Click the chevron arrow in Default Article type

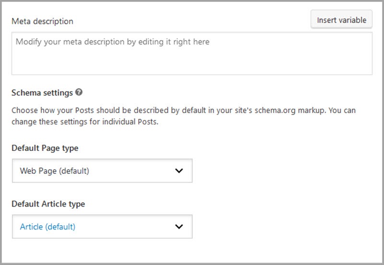click(179, 227)
